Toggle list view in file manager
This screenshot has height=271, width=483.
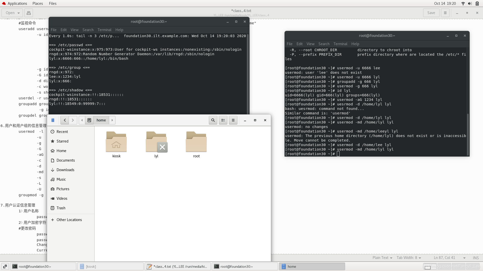coord(223,120)
